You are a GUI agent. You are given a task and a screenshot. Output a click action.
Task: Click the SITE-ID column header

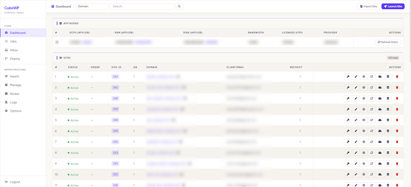116,67
